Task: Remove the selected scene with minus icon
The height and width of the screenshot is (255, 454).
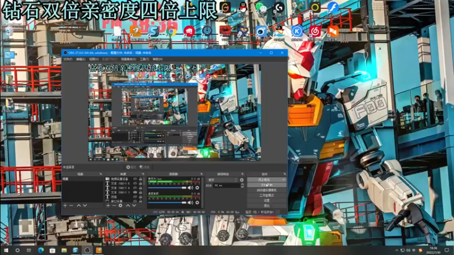Action: (x=72, y=205)
